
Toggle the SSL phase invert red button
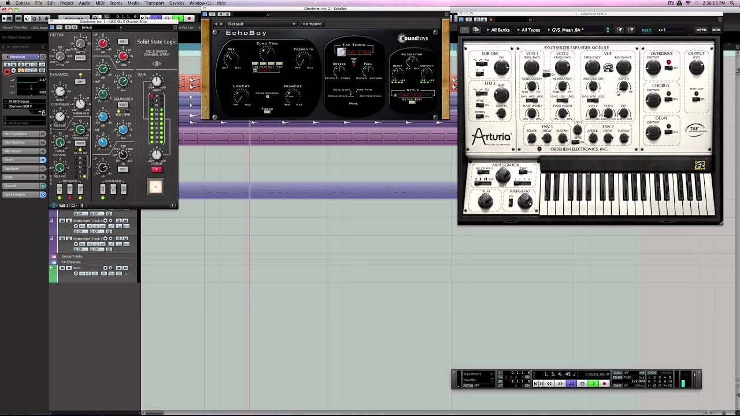(156, 169)
